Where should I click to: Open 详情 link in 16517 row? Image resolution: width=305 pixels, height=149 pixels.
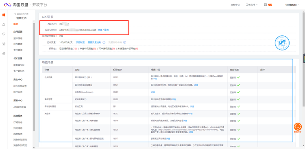[x=168, y=139]
